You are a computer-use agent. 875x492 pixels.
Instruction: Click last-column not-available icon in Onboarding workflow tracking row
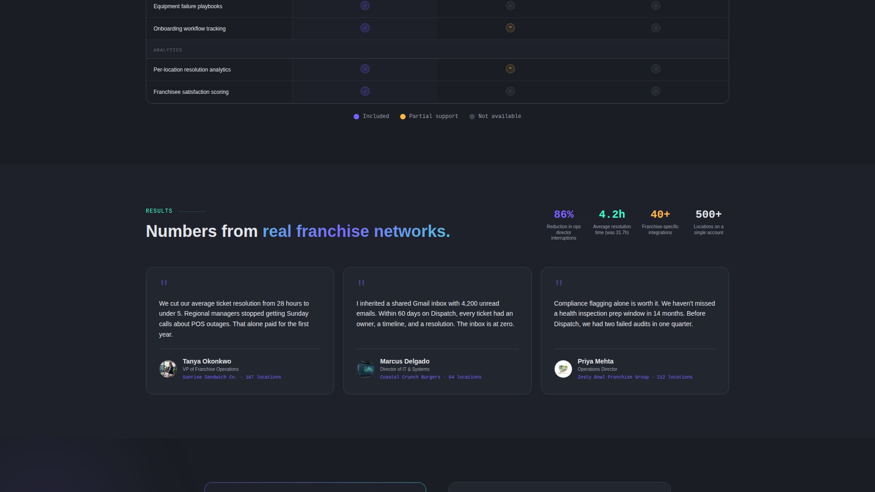[x=656, y=28]
